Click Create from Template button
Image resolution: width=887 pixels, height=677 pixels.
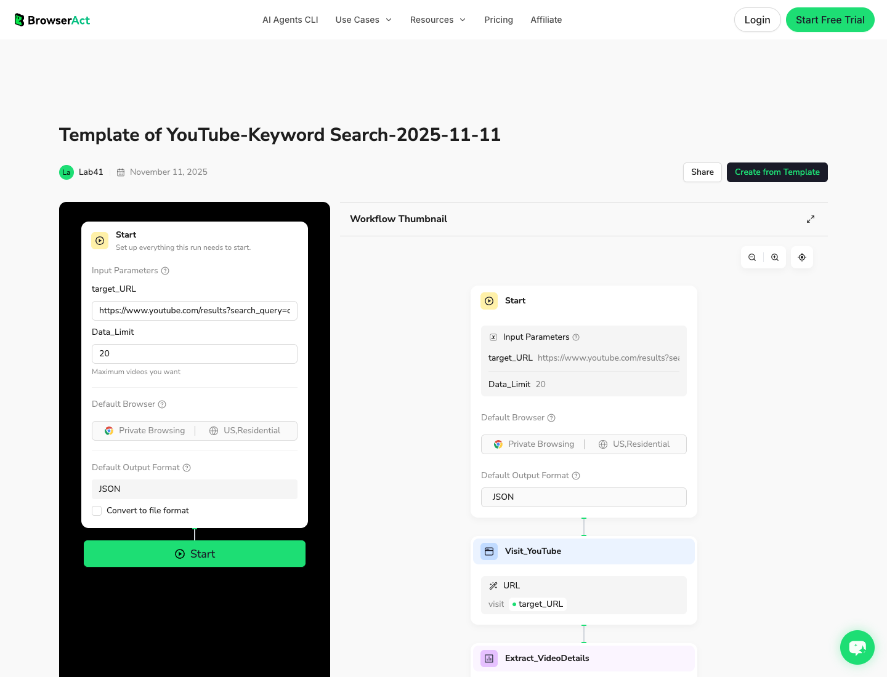pyautogui.click(x=777, y=172)
